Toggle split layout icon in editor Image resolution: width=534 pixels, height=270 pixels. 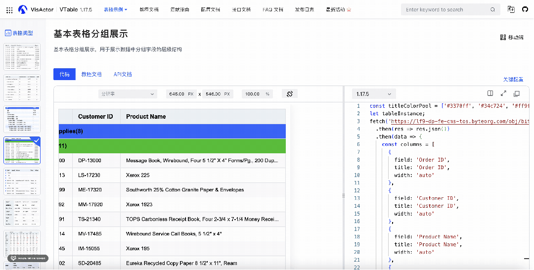(490, 93)
